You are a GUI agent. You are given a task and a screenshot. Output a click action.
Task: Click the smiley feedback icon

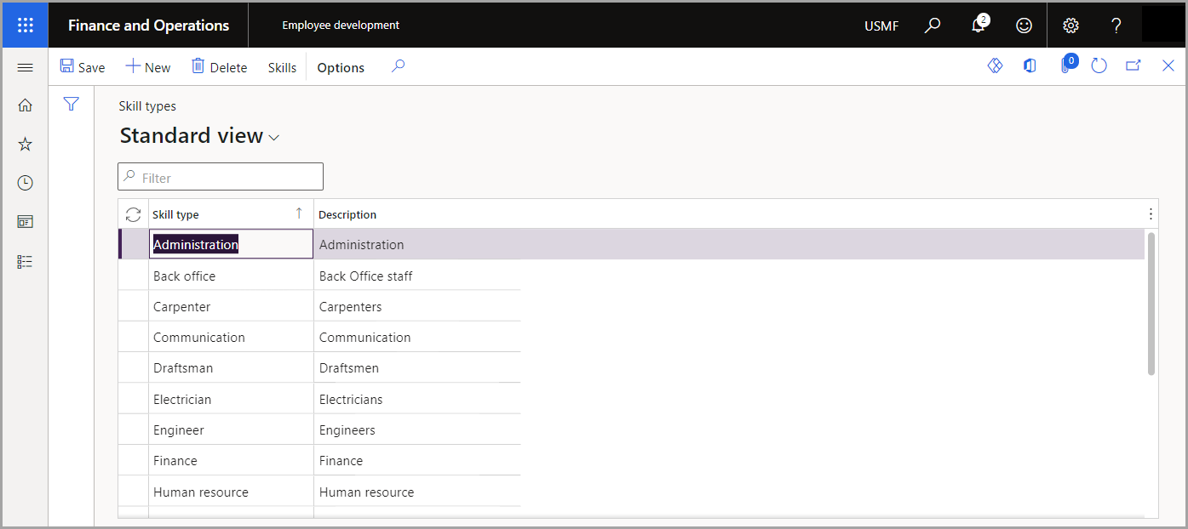coord(1024,26)
